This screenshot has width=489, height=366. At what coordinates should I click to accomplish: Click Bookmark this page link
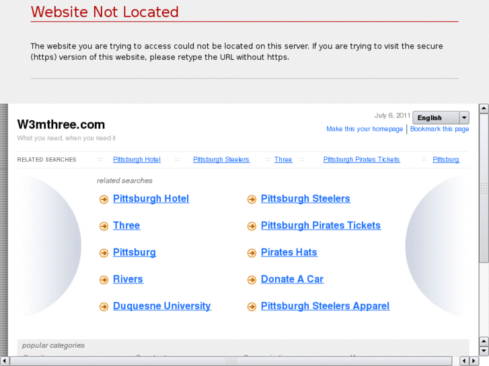(439, 129)
